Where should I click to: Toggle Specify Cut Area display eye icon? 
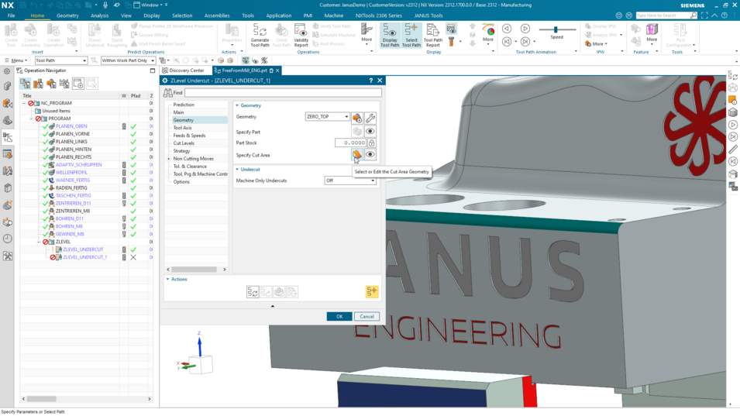(x=370, y=155)
